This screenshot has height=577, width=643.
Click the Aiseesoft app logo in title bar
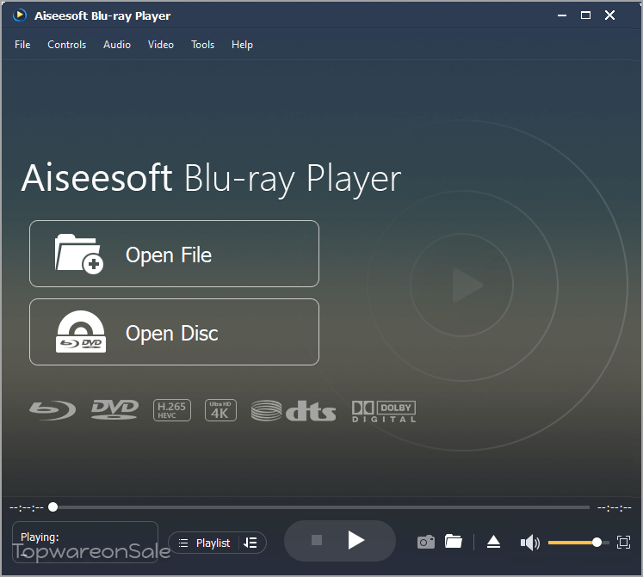19,15
